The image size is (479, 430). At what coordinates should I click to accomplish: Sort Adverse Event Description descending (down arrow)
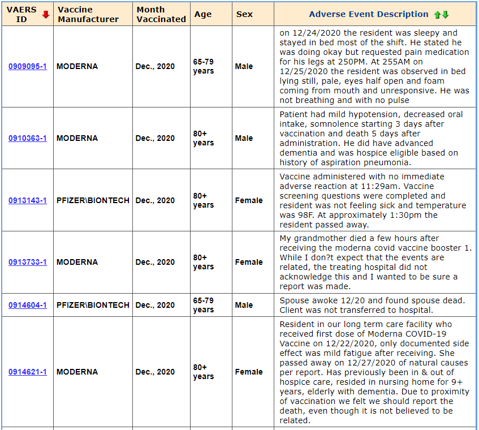pyautogui.click(x=446, y=14)
